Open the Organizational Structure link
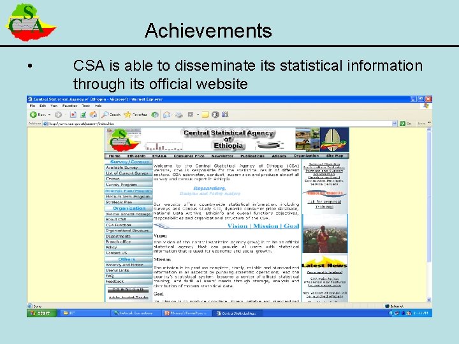This screenshot has width=459, height=344. pos(129,231)
